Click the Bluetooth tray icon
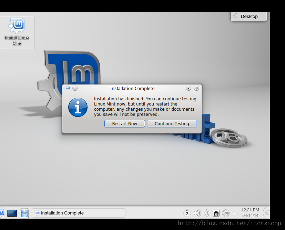Image resolution: width=285 pixels, height=230 pixels. (x=206, y=213)
